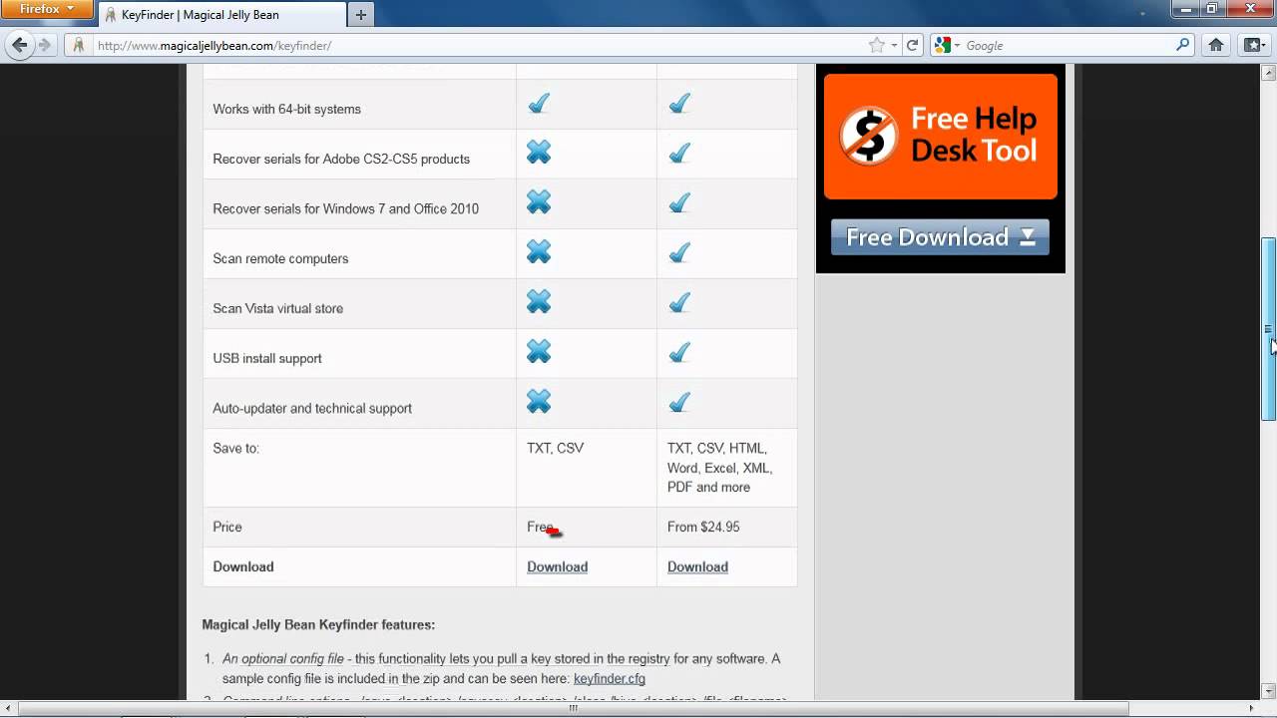Click the 'Save to:' row label

pos(235,448)
